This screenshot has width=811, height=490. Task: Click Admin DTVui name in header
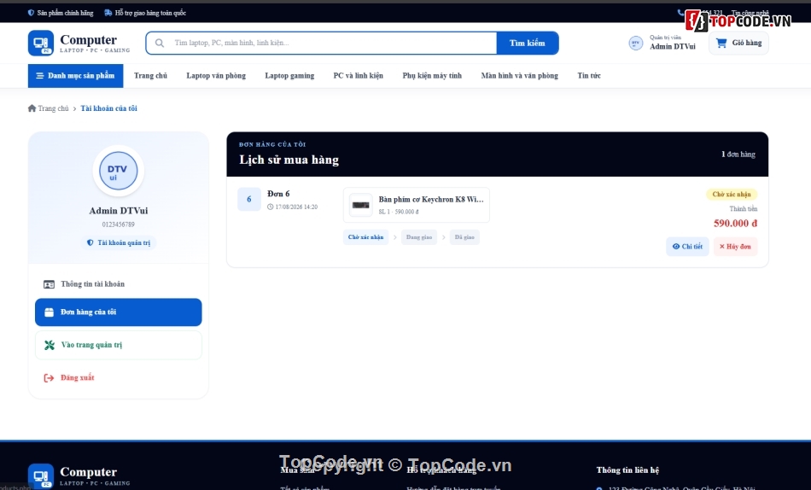pos(673,47)
